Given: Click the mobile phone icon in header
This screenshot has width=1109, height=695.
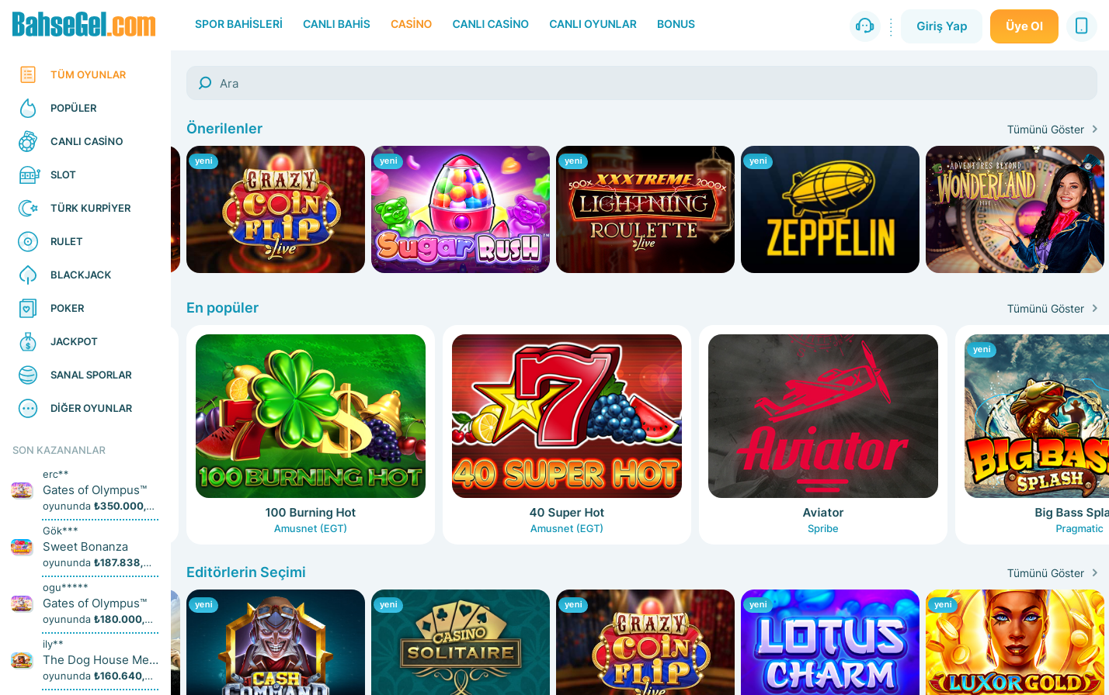Looking at the screenshot, I should click(1081, 26).
